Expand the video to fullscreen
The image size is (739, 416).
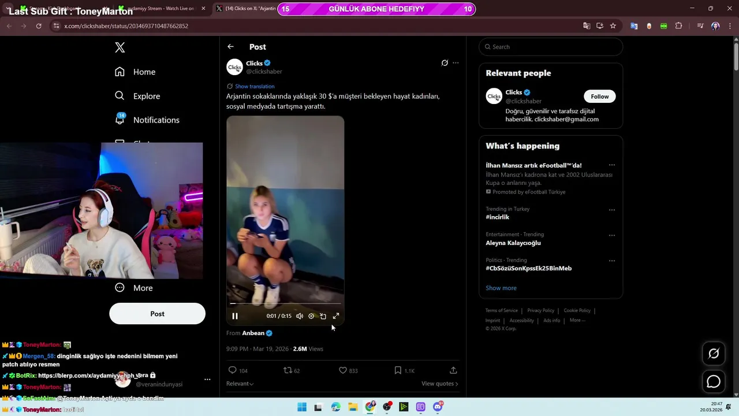(336, 316)
